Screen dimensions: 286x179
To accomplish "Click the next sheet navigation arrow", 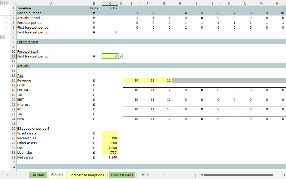I will pyautogui.click(x=16, y=175).
